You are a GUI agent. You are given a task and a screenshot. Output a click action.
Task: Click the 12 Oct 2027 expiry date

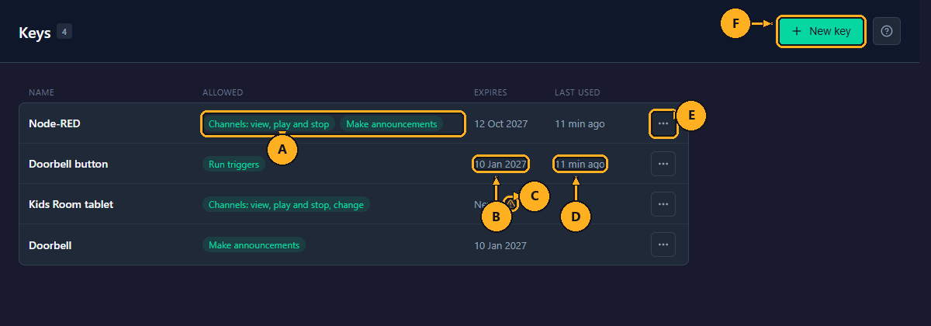(x=500, y=123)
